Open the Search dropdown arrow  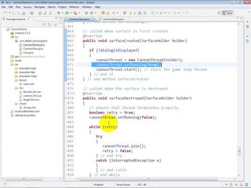[x=117, y=13]
